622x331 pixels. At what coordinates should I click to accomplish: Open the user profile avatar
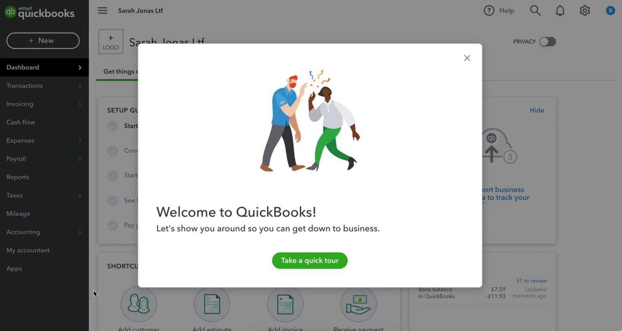610,10
